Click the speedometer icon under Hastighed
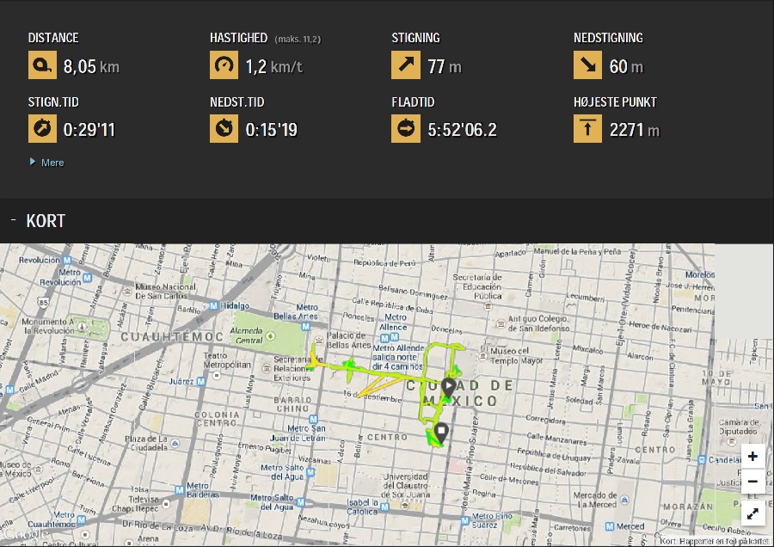Image resolution: width=774 pixels, height=547 pixels. coord(224,65)
